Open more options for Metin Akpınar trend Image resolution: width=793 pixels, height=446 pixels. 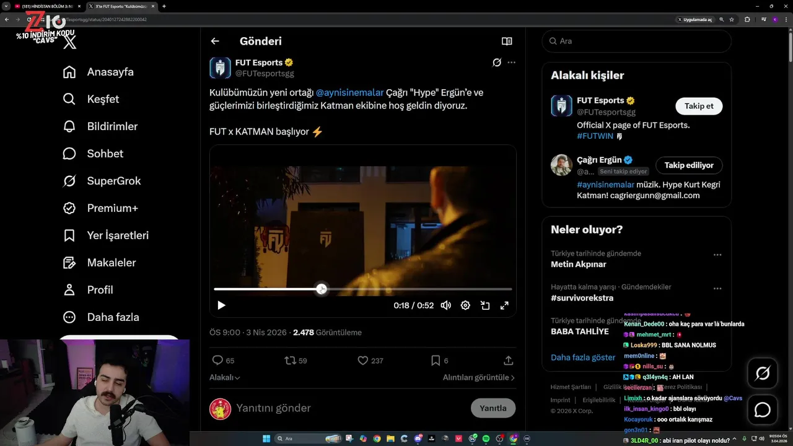[717, 255]
